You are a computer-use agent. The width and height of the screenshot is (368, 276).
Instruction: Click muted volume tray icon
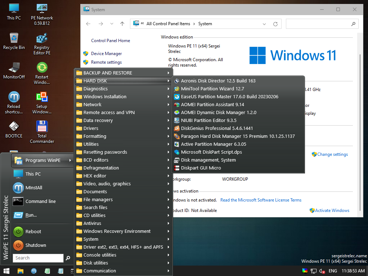322,271
